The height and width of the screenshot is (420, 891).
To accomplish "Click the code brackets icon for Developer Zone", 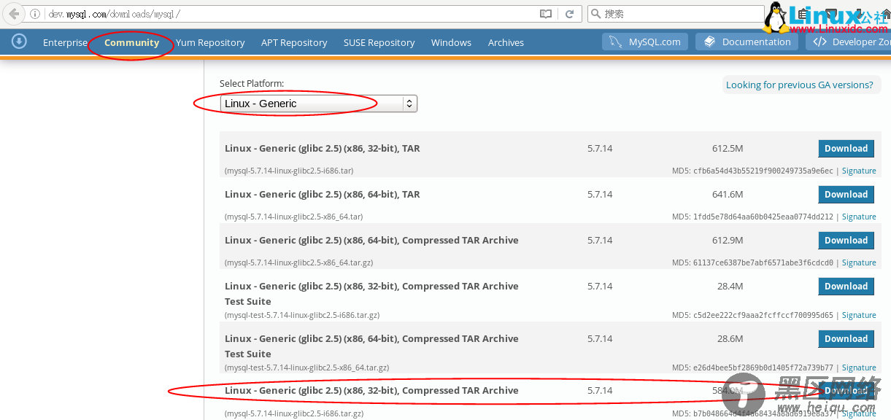I will pos(819,42).
